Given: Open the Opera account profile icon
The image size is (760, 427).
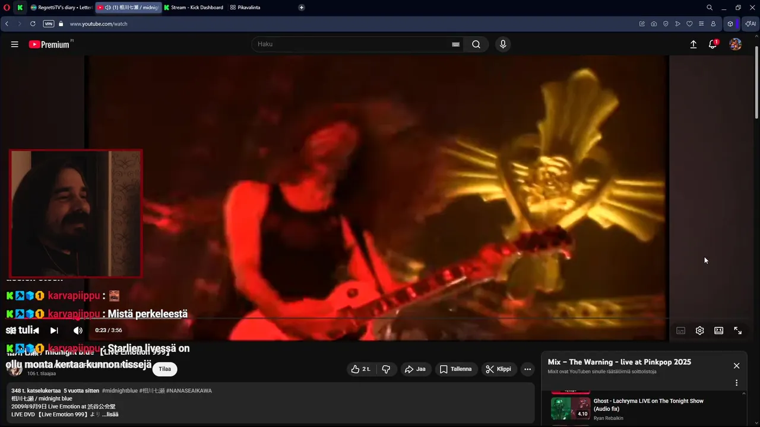Looking at the screenshot, I should click(713, 24).
